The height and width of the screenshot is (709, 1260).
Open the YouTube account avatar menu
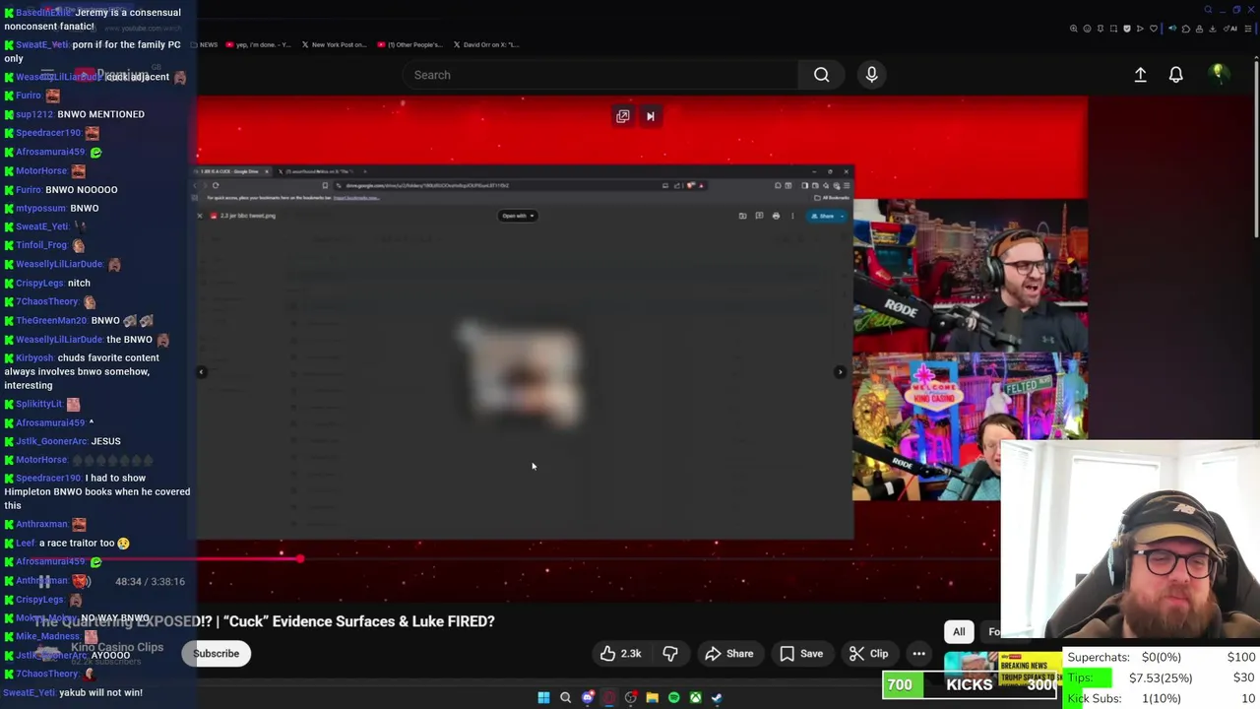point(1218,74)
